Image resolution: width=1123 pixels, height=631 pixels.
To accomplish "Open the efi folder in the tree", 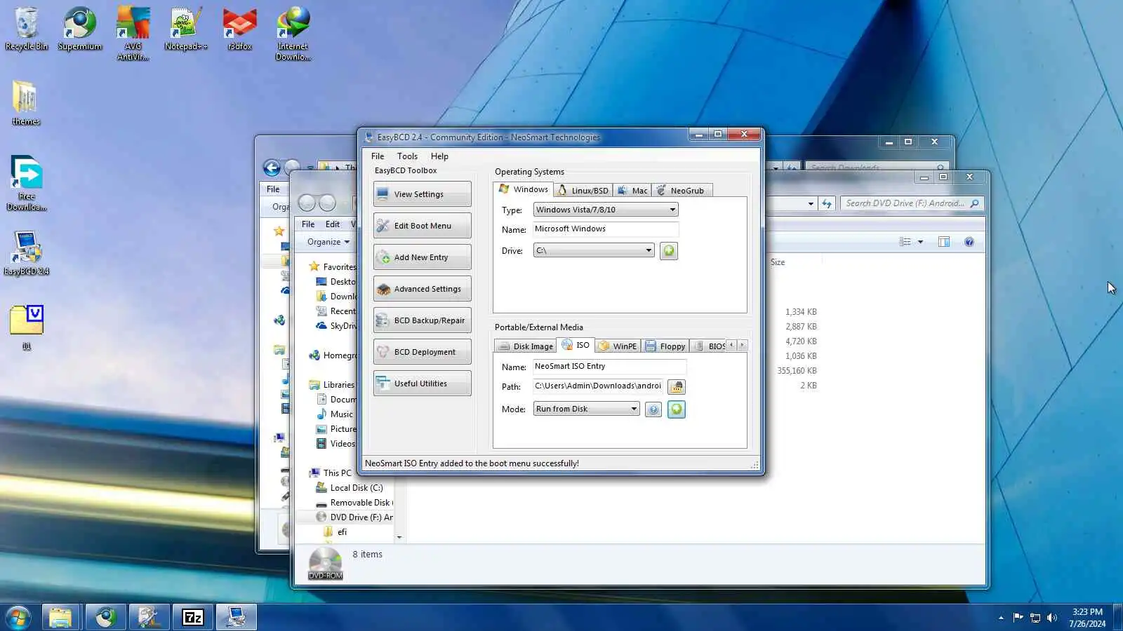I will pyautogui.click(x=342, y=532).
